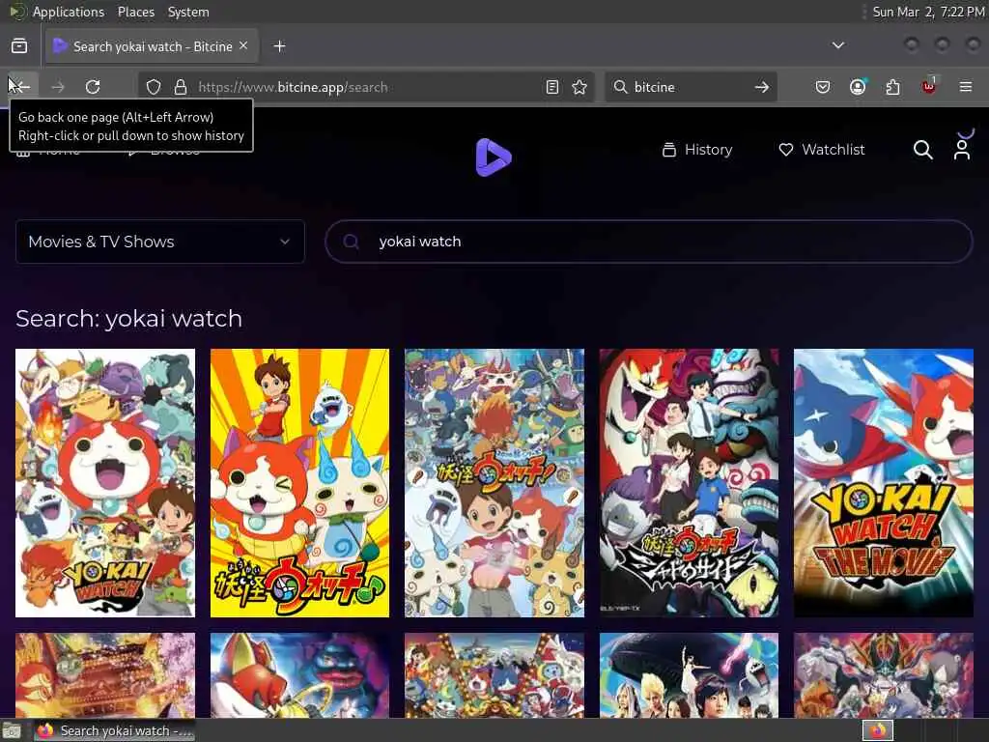Click the site security padlock icon

tap(181, 87)
